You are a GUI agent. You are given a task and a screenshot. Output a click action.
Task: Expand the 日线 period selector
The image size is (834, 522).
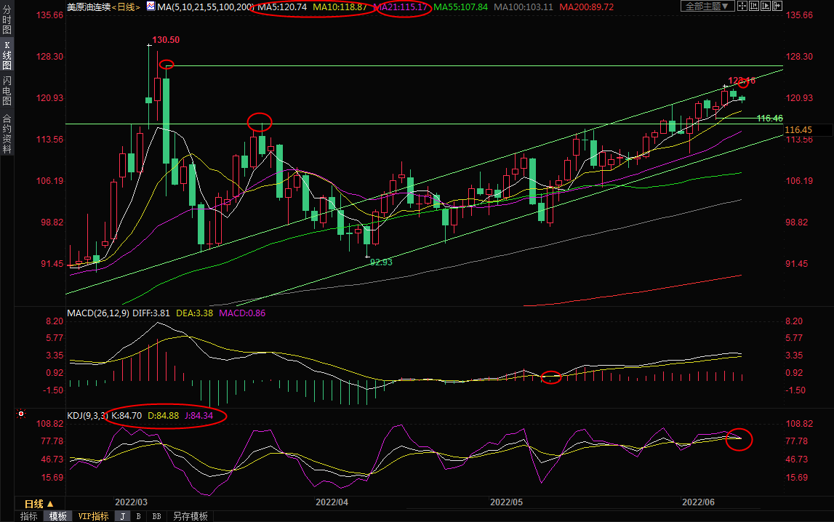[x=39, y=504]
